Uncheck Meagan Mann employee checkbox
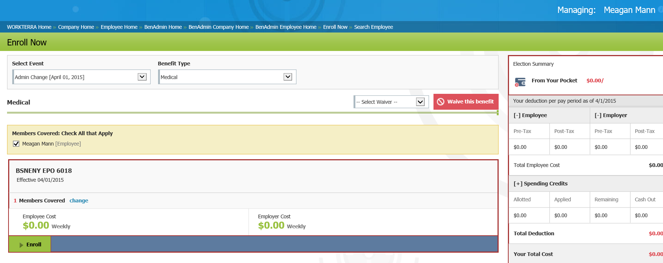Viewport: 663px width, 263px height. coord(16,144)
